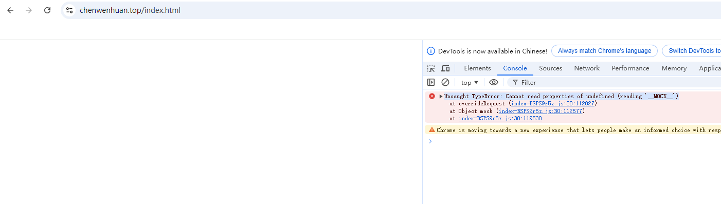Click the live expression eye icon
This screenshot has height=204, width=721.
494,82
